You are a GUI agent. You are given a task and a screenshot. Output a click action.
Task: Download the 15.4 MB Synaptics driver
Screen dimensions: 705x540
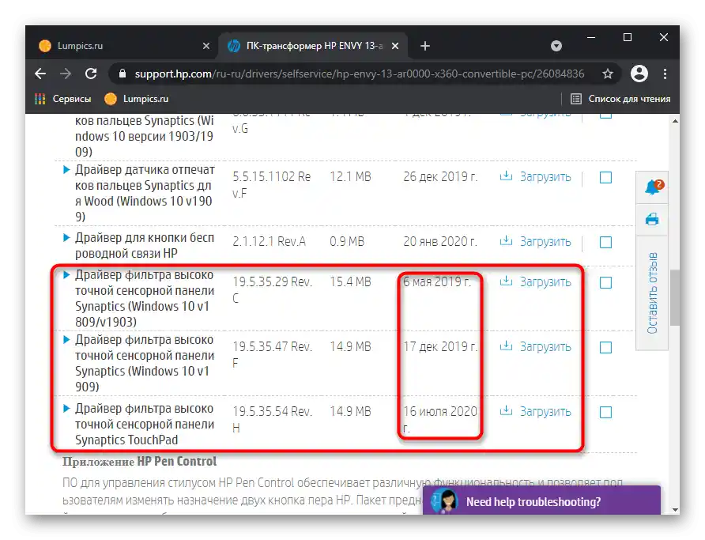click(x=545, y=282)
